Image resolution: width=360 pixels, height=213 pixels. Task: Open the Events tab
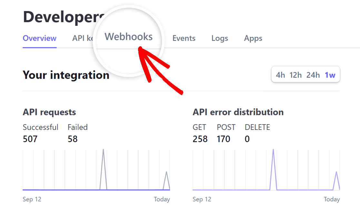[x=184, y=38]
